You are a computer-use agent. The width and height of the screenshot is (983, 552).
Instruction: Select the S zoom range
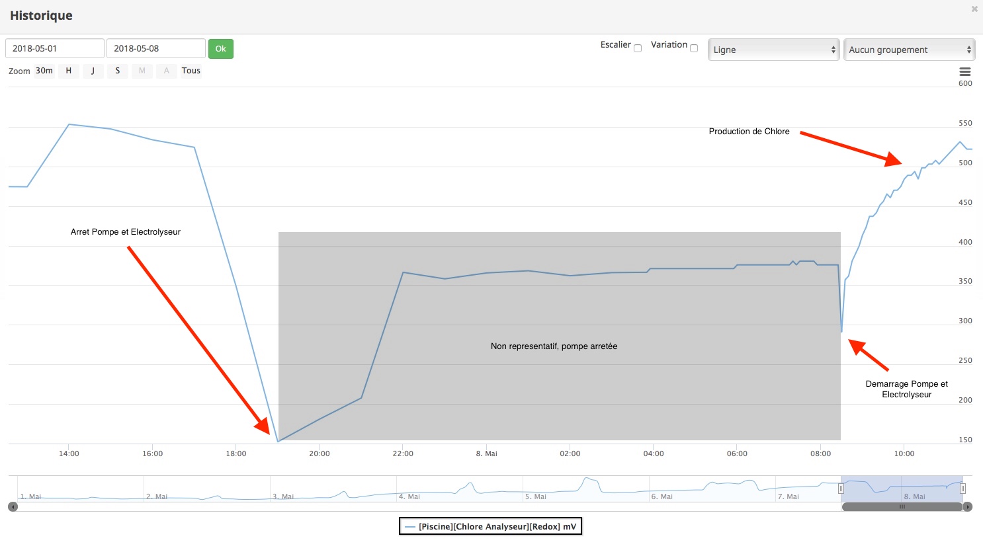118,71
